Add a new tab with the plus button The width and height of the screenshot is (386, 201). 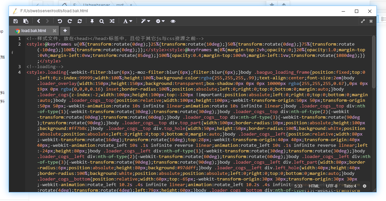[x=65, y=30]
